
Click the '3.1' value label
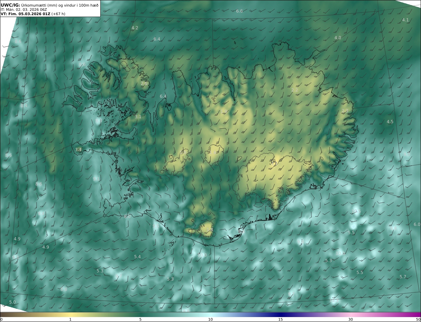[138, 117]
